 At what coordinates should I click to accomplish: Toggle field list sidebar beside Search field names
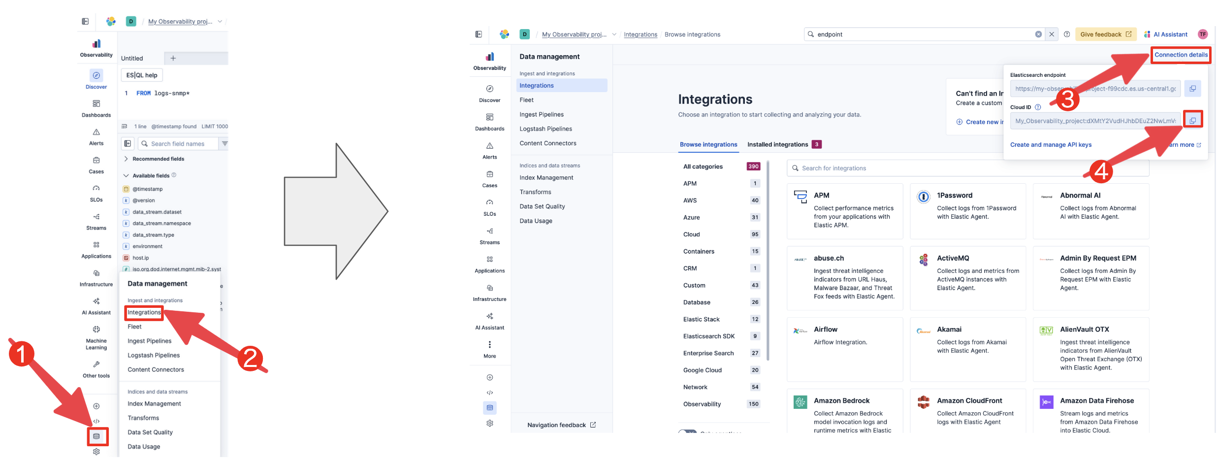(128, 143)
